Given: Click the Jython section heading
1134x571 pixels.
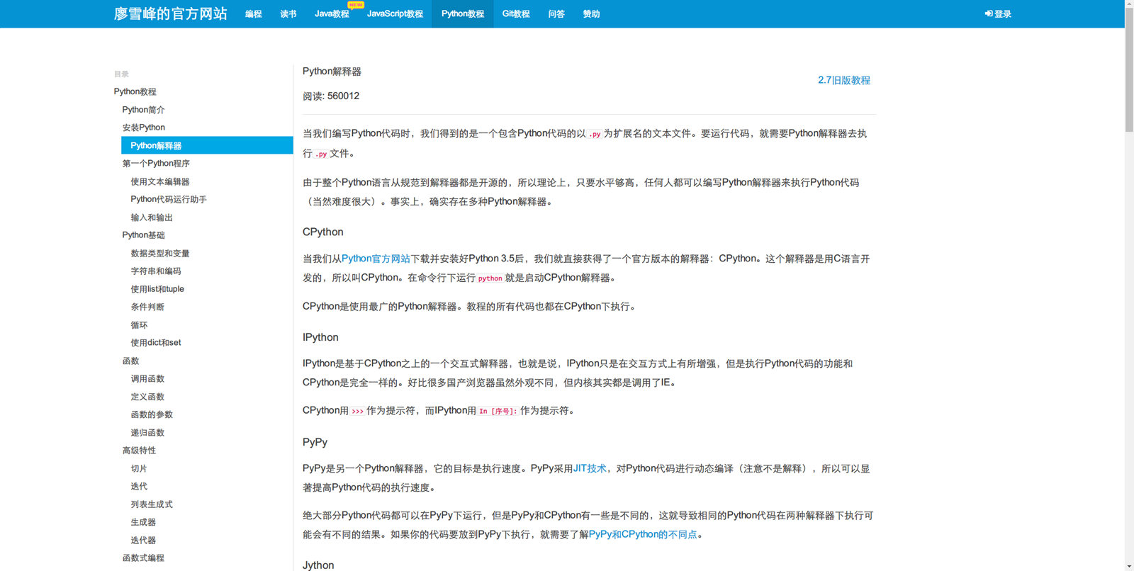Looking at the screenshot, I should point(318,565).
